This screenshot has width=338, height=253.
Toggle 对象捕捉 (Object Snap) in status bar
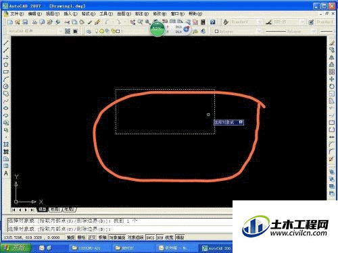tap(117, 237)
